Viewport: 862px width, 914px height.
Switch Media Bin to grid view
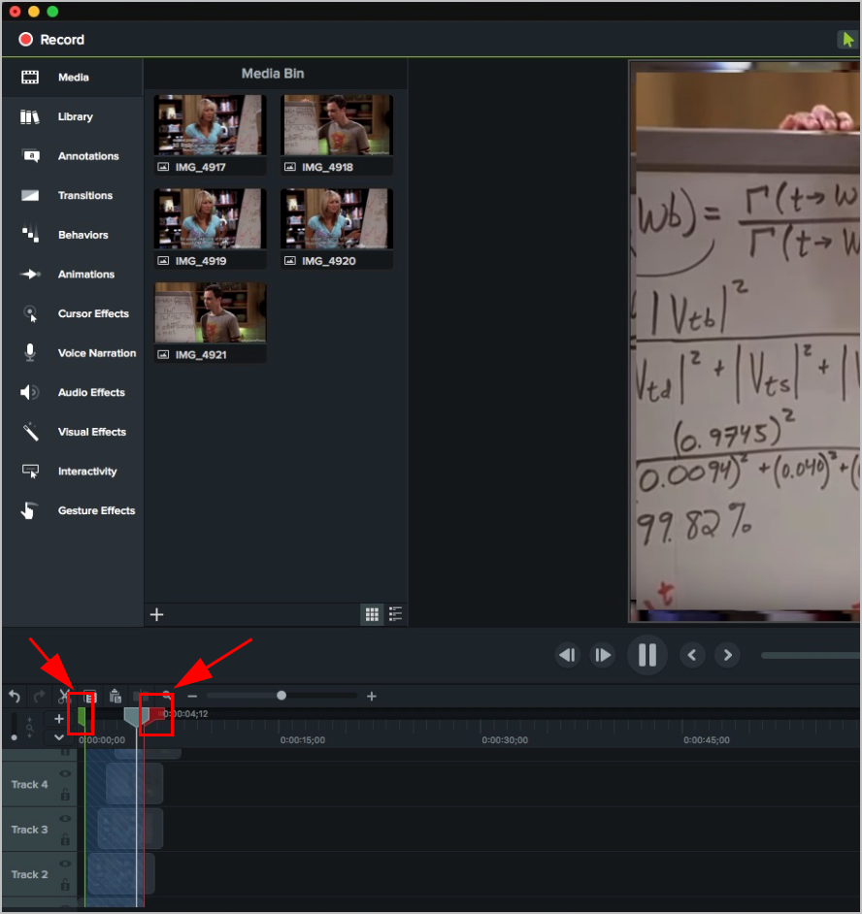pyautogui.click(x=372, y=614)
